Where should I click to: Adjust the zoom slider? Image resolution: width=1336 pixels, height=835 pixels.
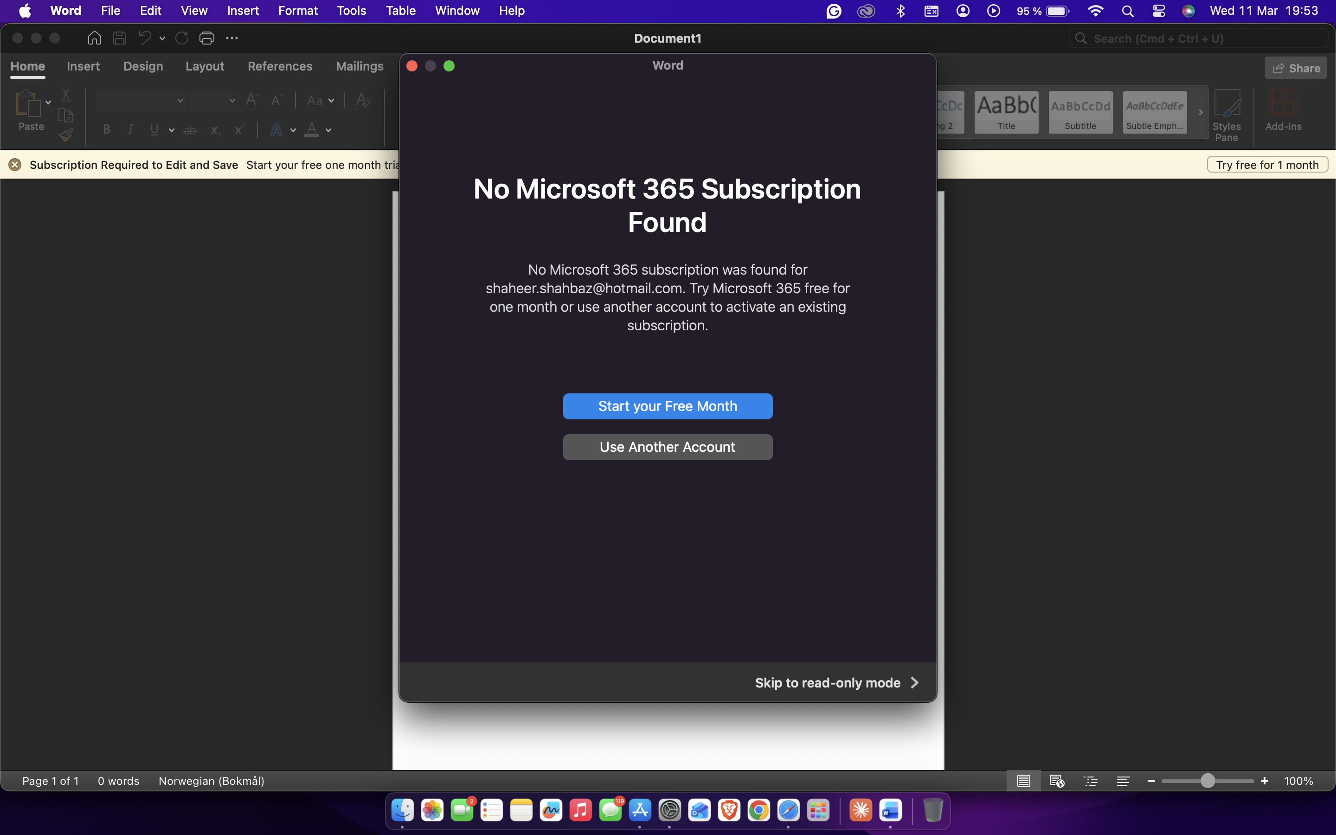[x=1208, y=780]
